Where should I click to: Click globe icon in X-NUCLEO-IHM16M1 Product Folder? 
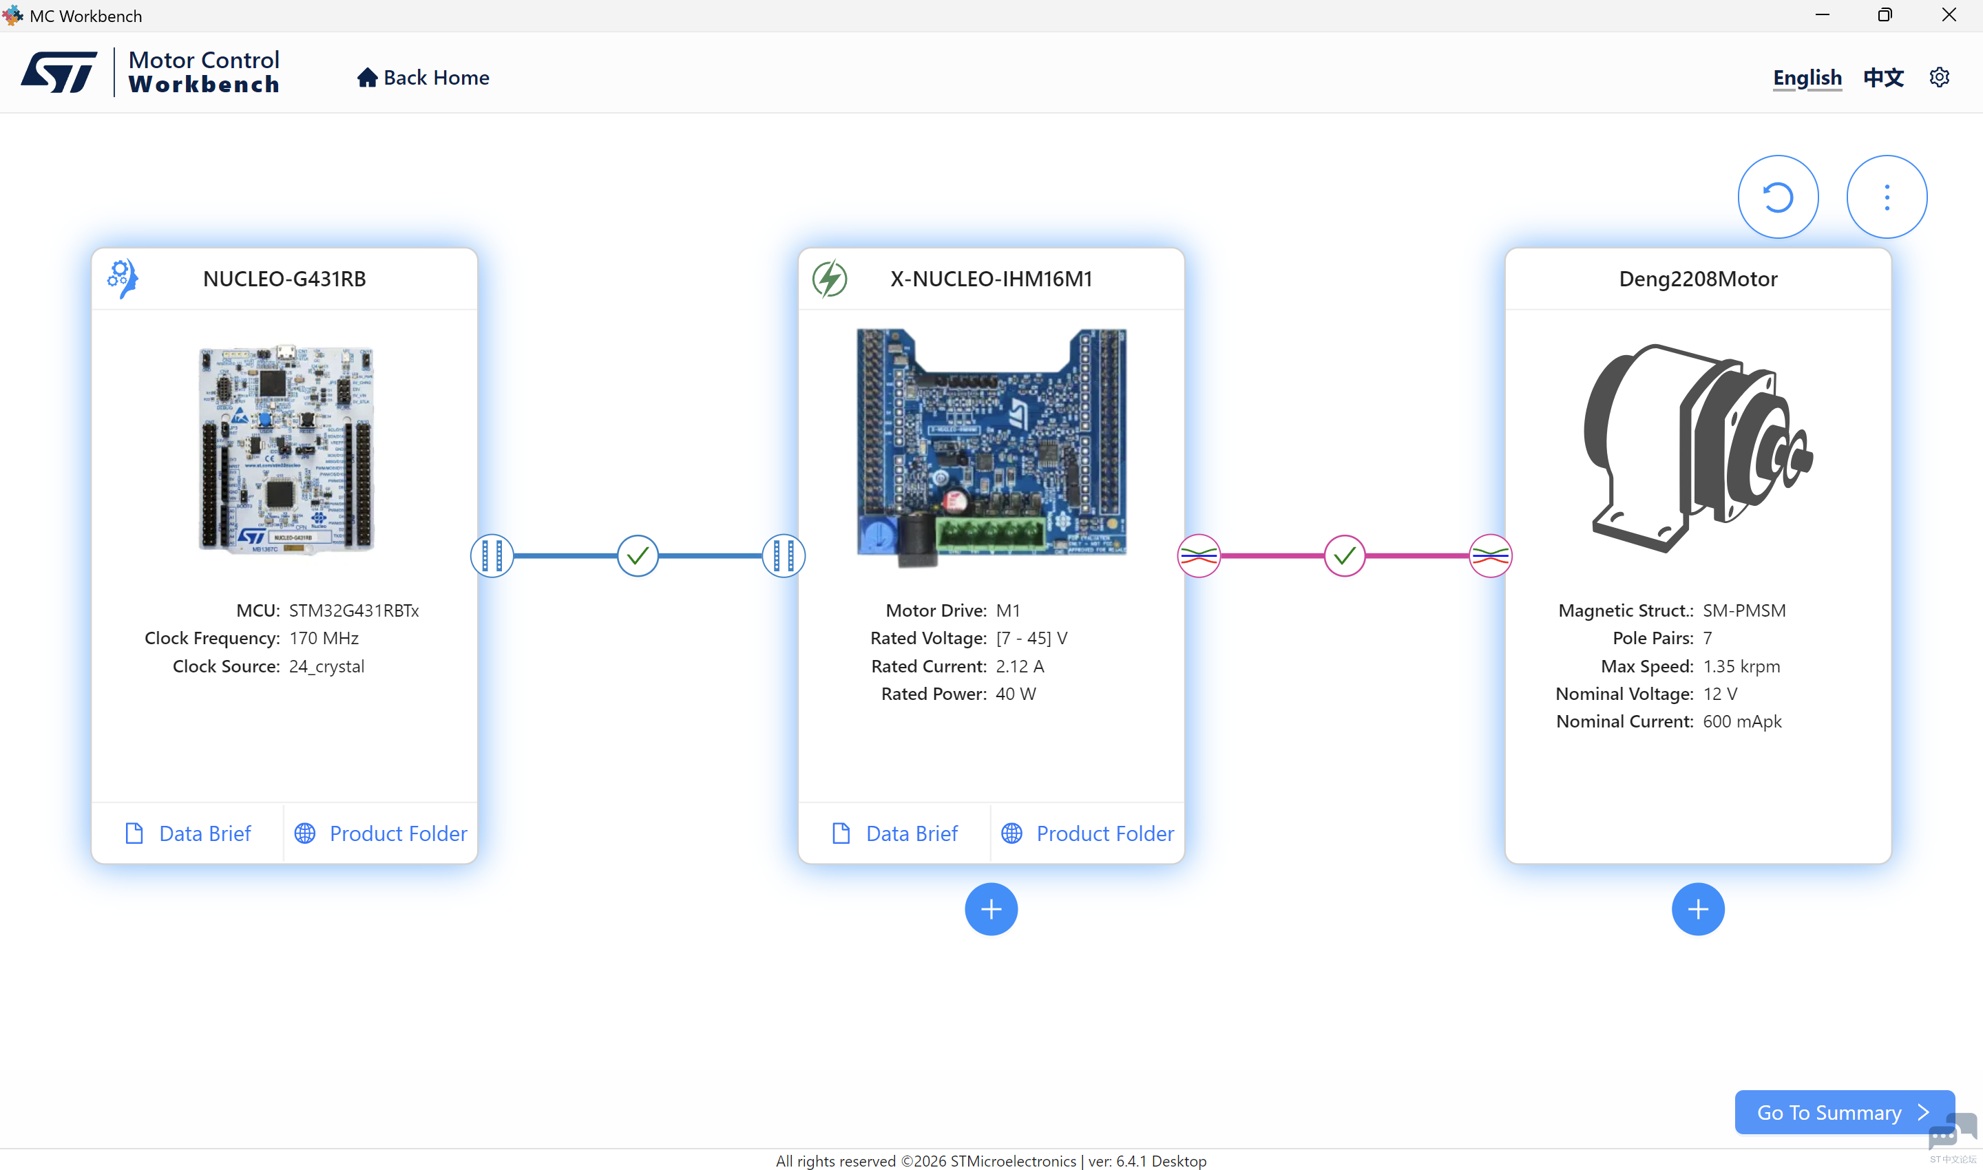click(x=1012, y=833)
